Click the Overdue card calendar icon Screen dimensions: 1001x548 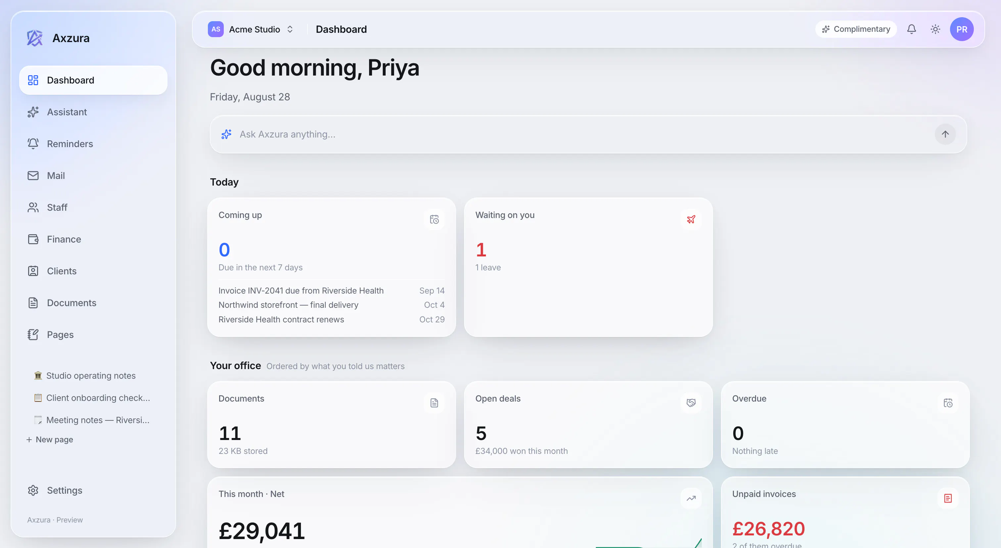point(947,403)
